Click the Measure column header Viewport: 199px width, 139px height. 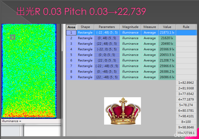coord(150,27)
